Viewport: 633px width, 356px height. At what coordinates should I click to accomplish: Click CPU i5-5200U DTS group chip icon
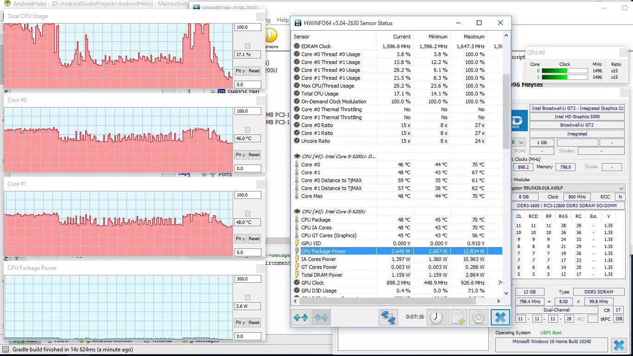297,157
